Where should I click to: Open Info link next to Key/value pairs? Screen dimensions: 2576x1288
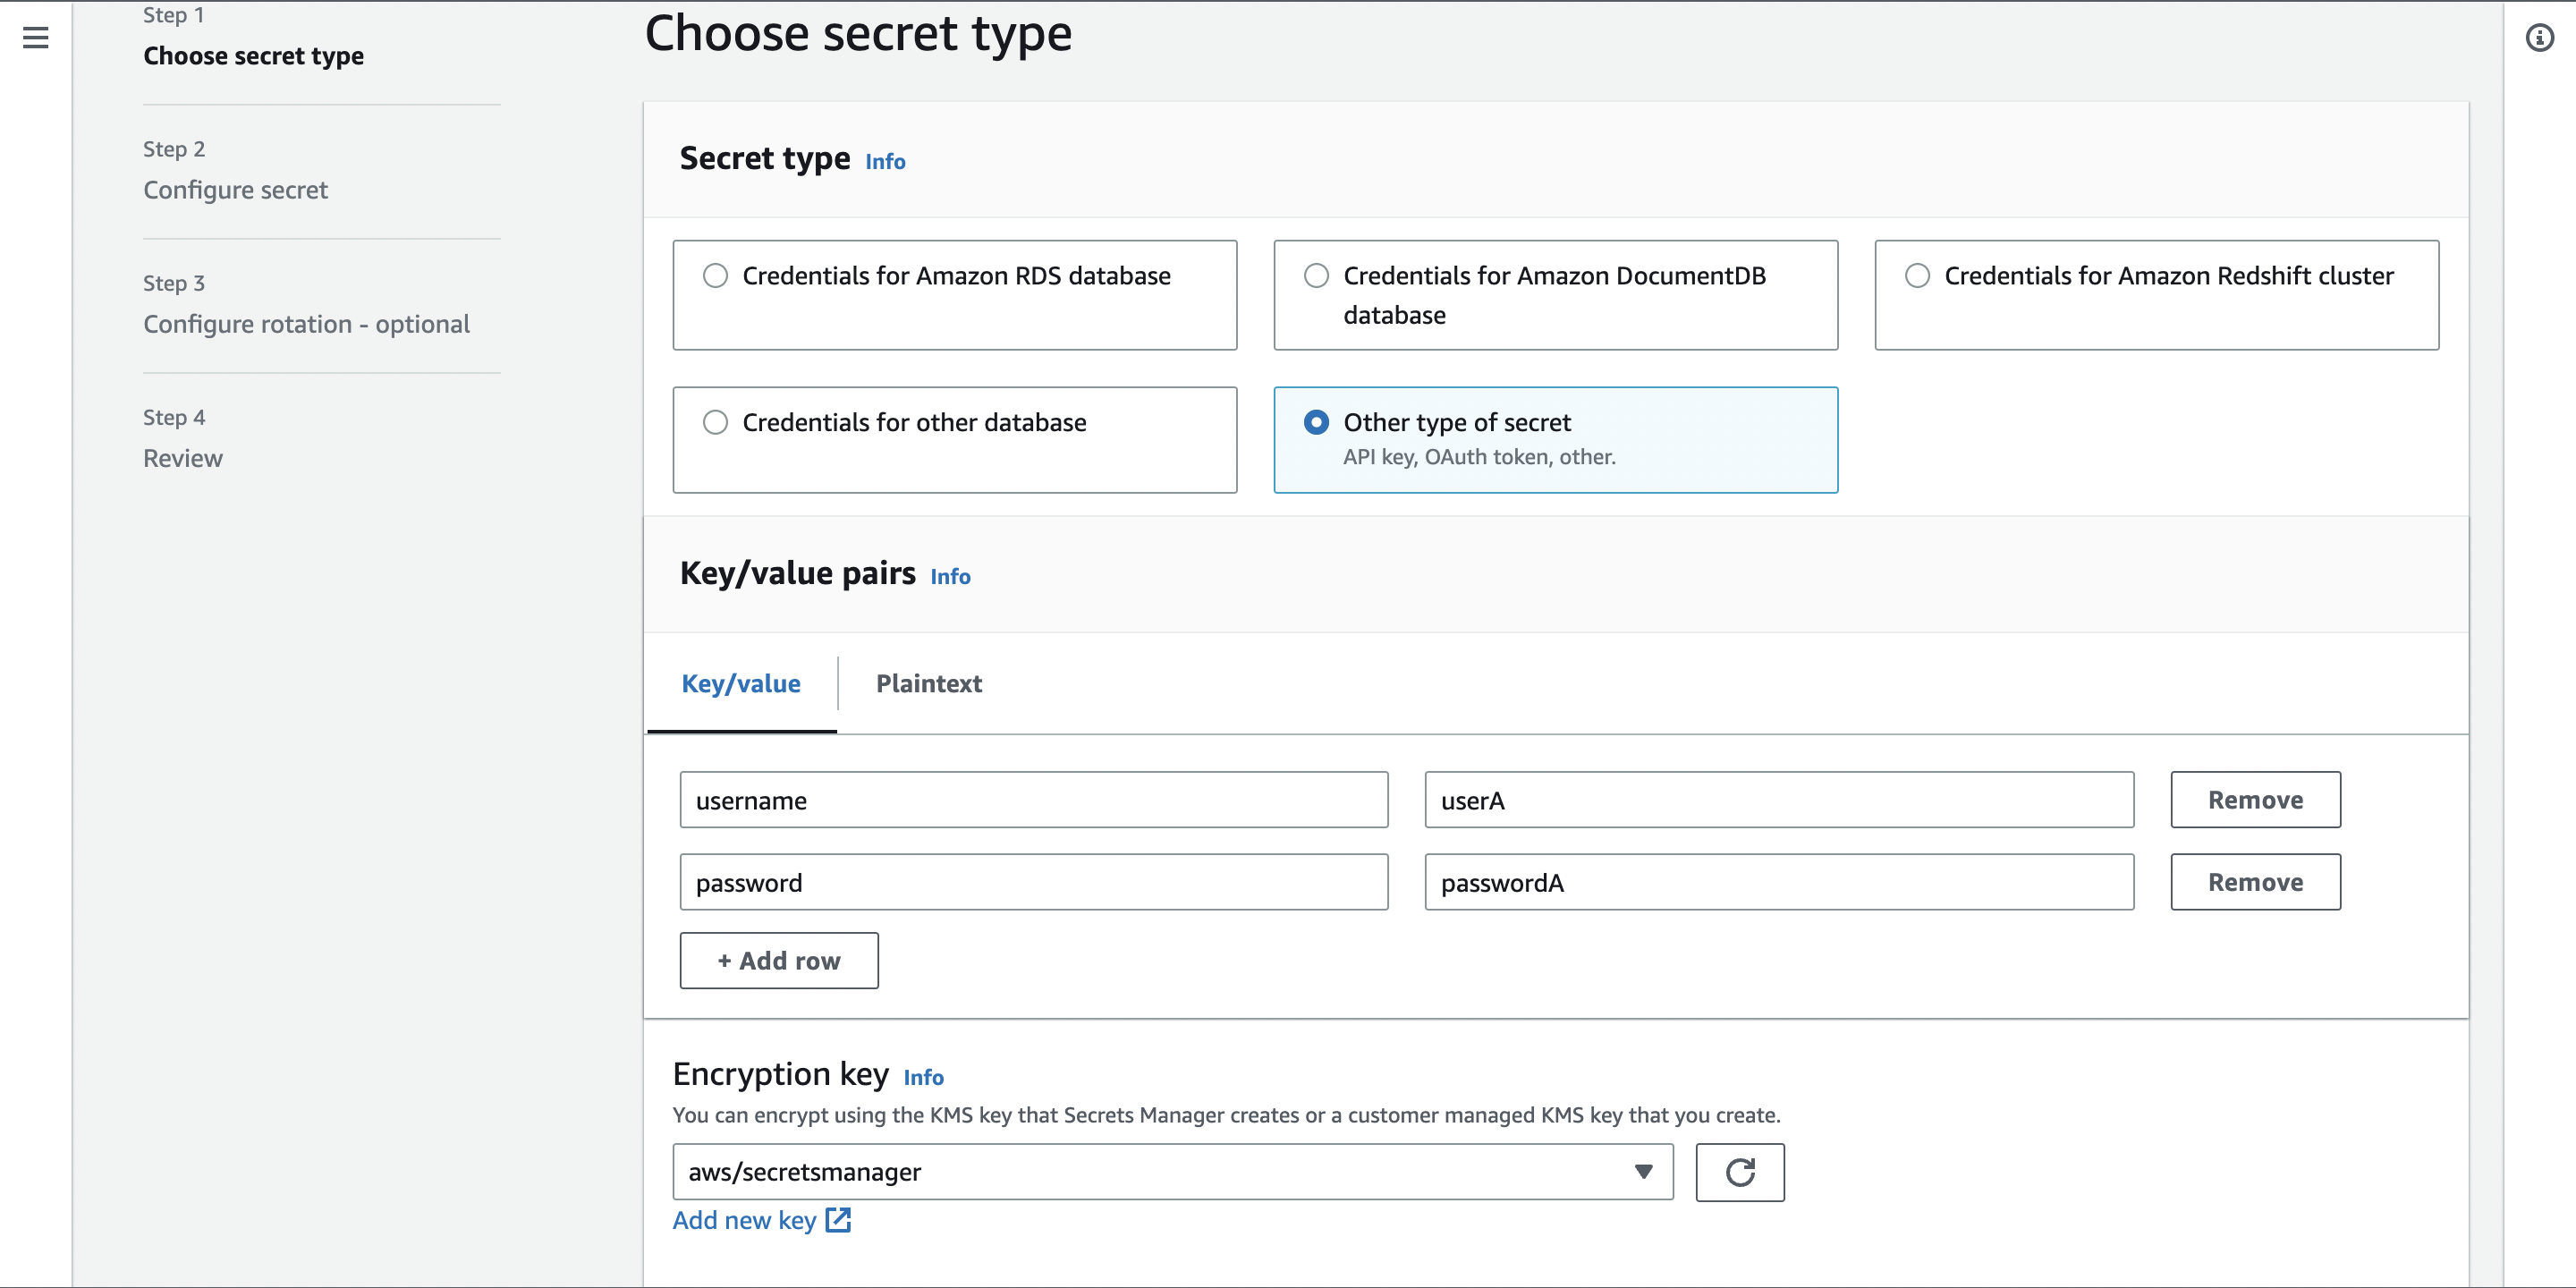[950, 577]
